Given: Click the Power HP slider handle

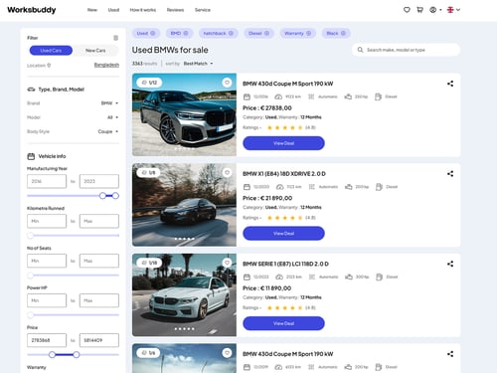Looking at the screenshot, I should (x=30, y=315).
